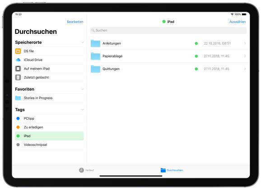The image size is (262, 190).
Task: Click the green tag dot on Anleitungen row
Action: tap(196, 43)
